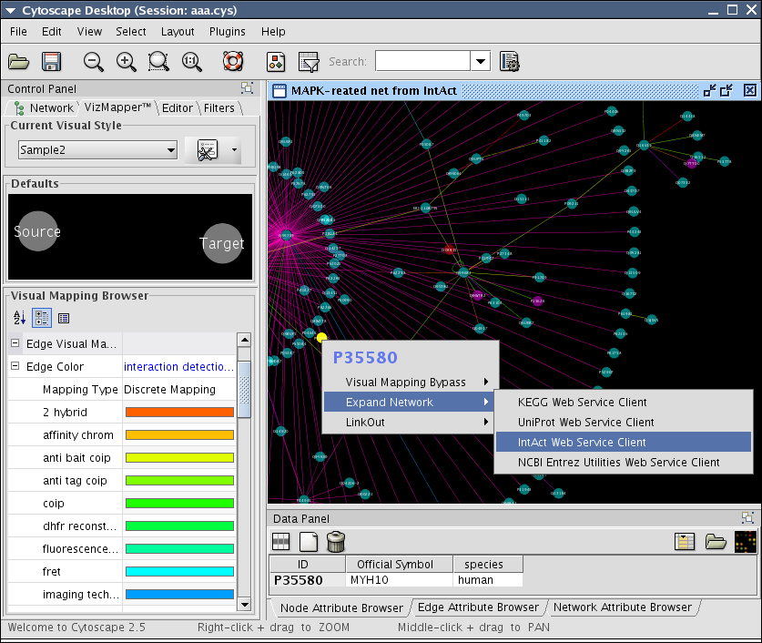The height and width of the screenshot is (643, 762).
Task: Open the VizMapper visual style options button
Action: [x=212, y=150]
